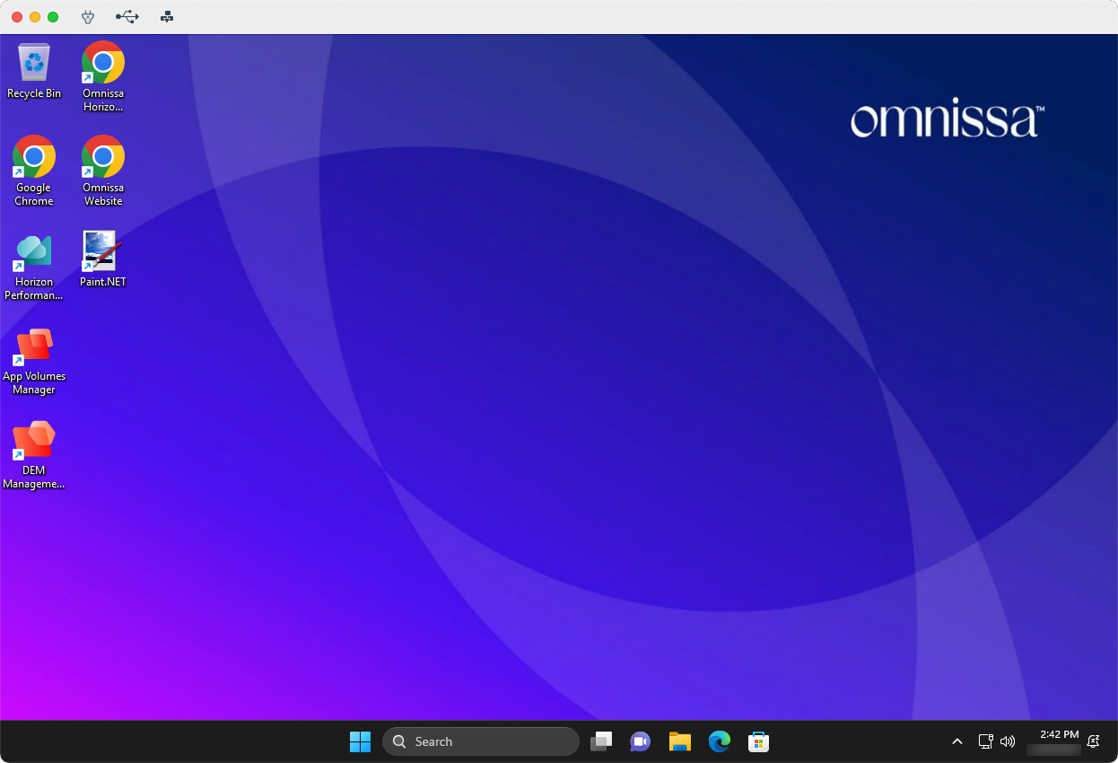Open the Windows Start menu
This screenshot has height=763, width=1118.
coord(360,741)
